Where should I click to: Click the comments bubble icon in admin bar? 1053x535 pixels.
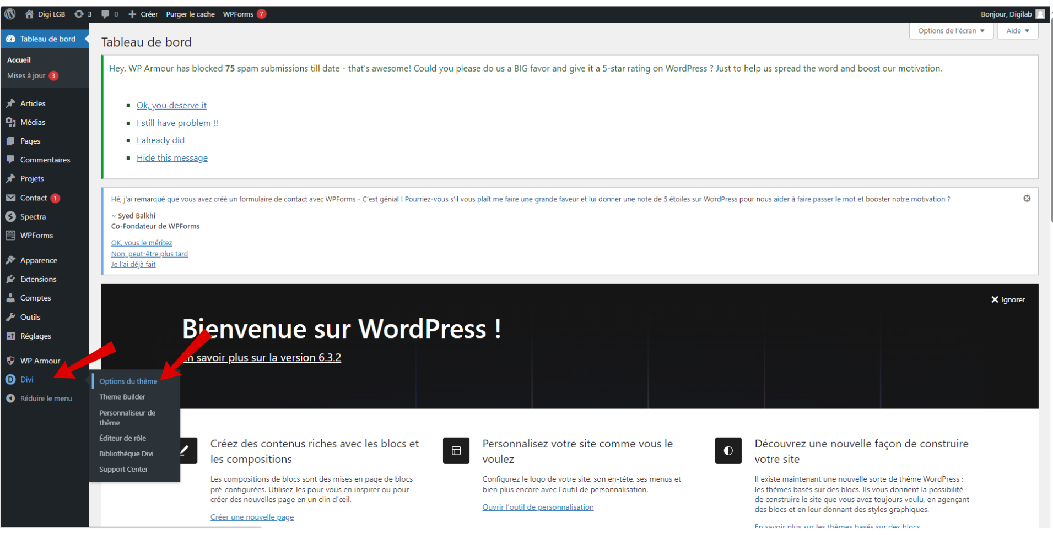tap(105, 14)
